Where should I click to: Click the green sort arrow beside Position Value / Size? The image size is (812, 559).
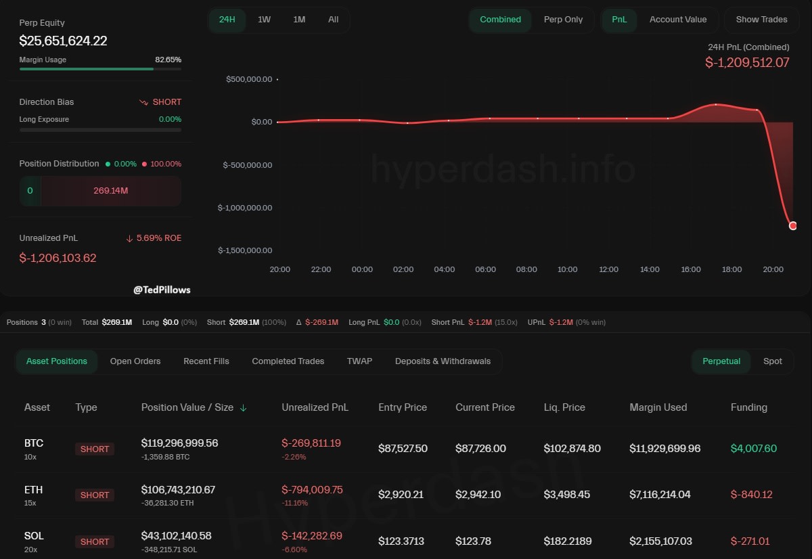244,407
